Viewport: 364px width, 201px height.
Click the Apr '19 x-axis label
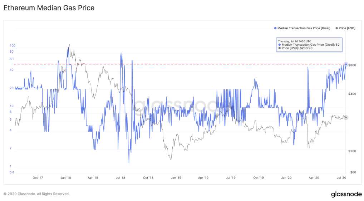(x=203, y=177)
